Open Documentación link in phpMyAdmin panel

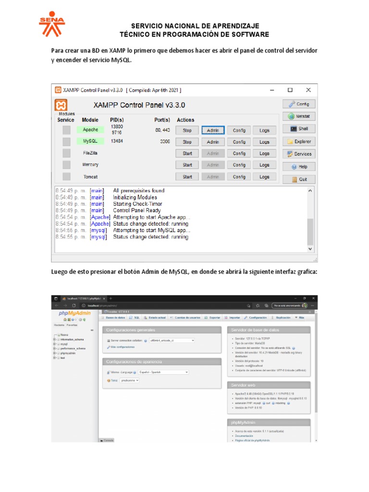244,436
